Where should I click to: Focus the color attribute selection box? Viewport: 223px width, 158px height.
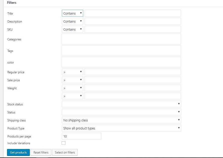(x=121, y=62)
